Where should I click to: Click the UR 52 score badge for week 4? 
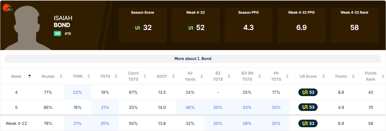308,92
